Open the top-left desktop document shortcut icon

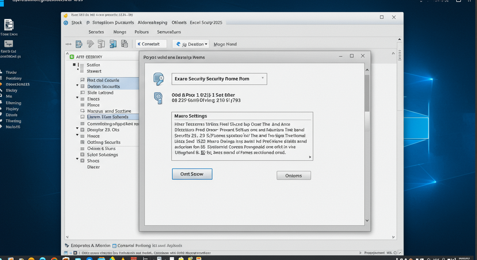(9, 25)
